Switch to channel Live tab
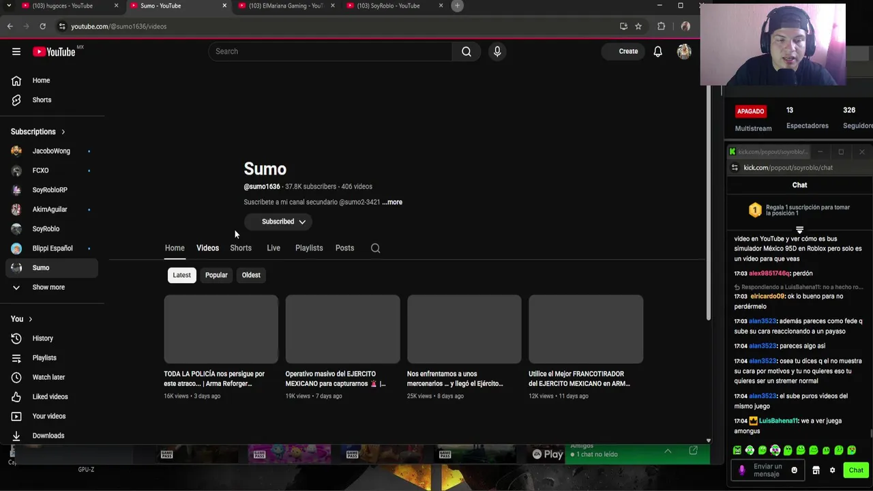Viewport: 873px width, 491px height. coord(273,248)
